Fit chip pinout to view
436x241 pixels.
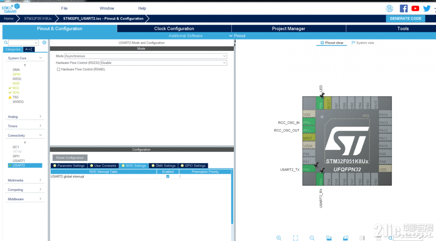(x=295, y=238)
